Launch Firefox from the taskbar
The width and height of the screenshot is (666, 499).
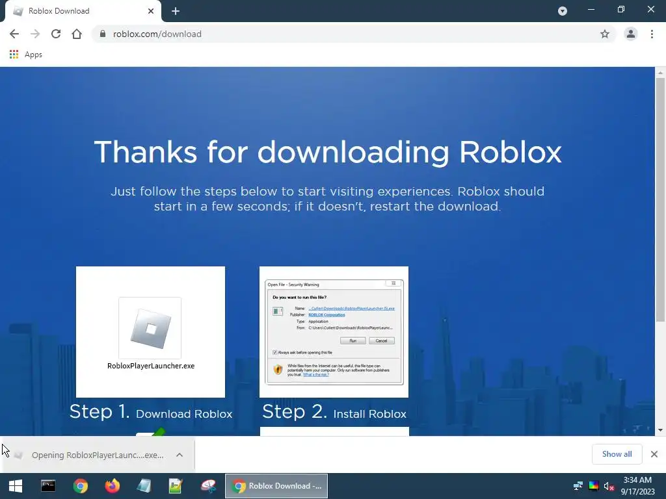pyautogui.click(x=112, y=486)
